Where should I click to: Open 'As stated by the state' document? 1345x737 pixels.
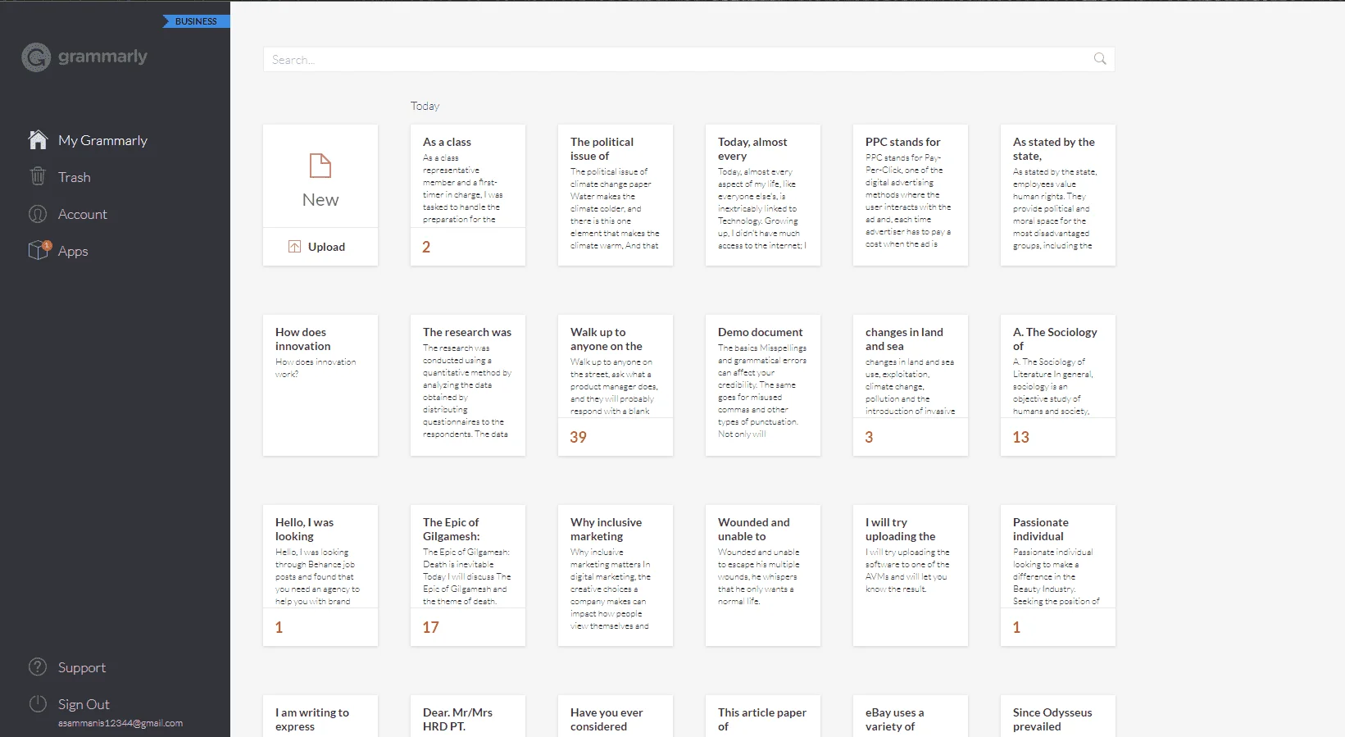[x=1058, y=195]
